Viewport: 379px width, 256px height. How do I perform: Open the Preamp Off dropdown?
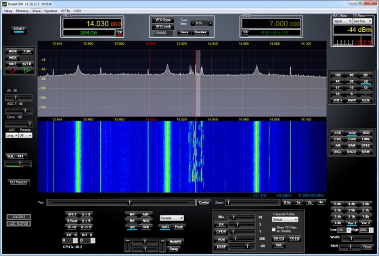click(x=26, y=135)
